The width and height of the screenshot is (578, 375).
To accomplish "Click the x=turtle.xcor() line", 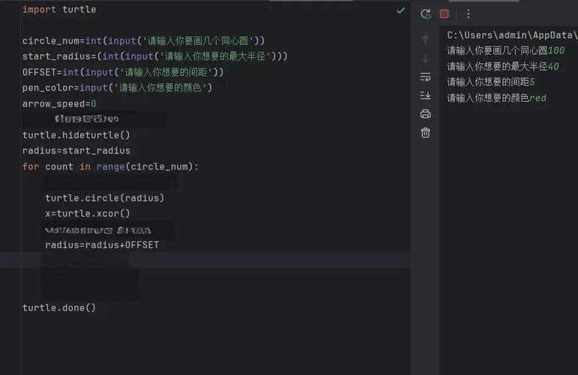I will [88, 214].
